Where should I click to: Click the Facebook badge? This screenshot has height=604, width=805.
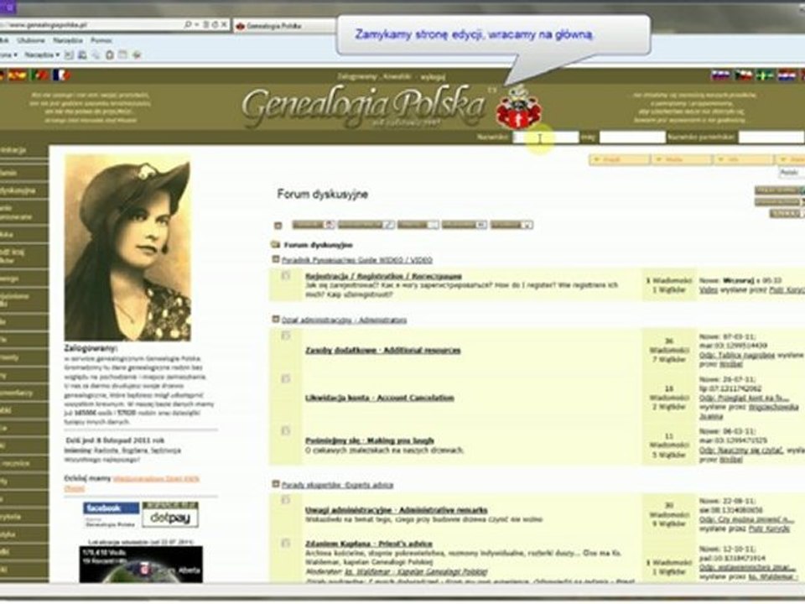coord(111,514)
